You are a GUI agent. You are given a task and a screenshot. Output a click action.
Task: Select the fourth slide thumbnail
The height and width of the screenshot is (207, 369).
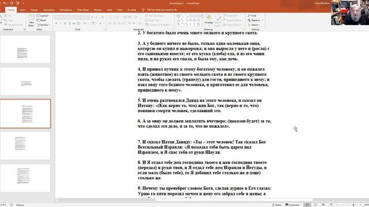pos(25,145)
